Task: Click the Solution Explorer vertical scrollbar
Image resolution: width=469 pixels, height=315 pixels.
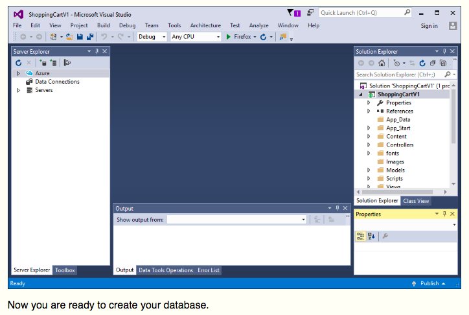Action: [x=453, y=117]
